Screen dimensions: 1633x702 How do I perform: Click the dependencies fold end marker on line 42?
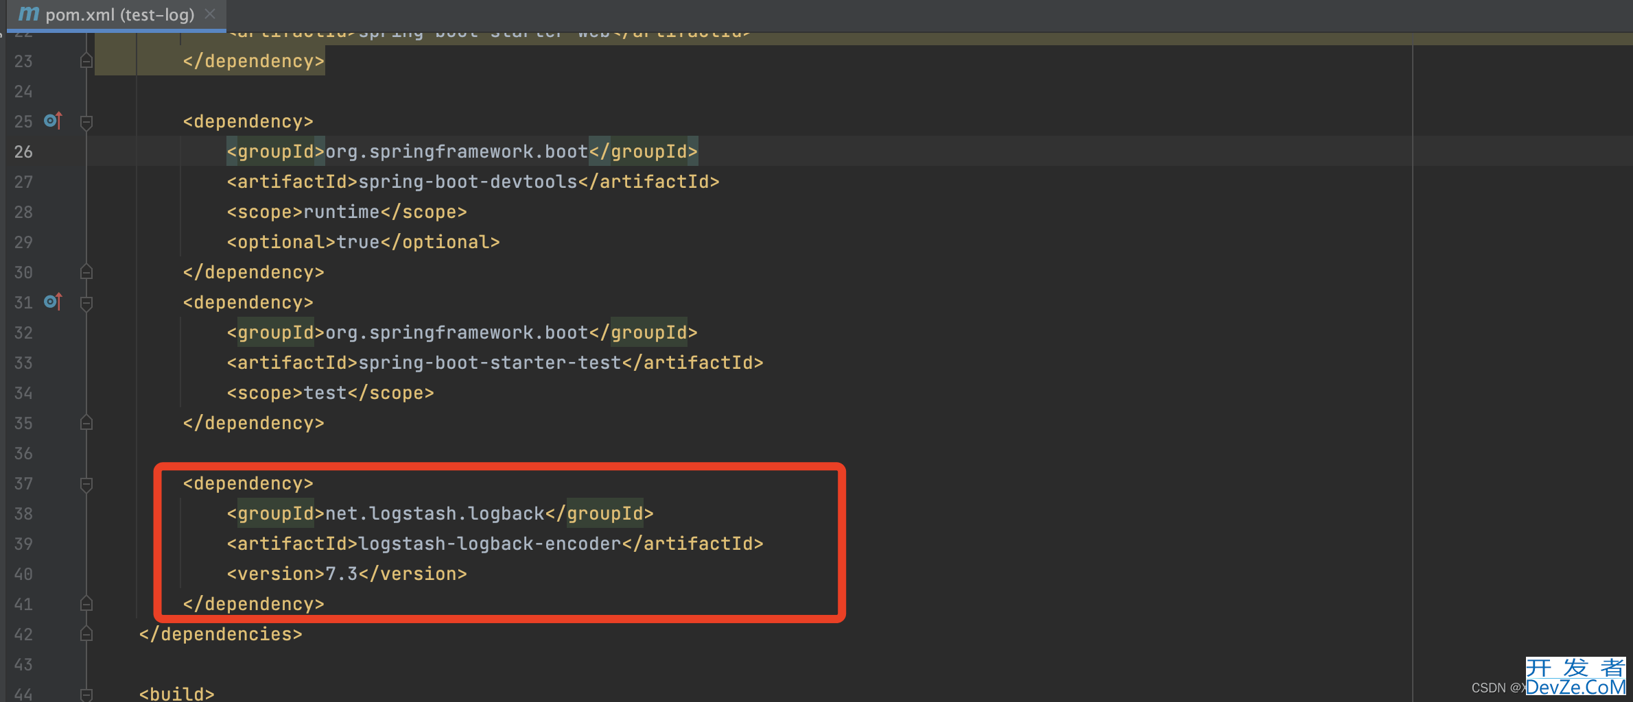[x=86, y=633]
